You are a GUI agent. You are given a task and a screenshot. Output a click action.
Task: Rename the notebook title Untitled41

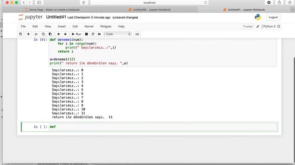point(56,17)
